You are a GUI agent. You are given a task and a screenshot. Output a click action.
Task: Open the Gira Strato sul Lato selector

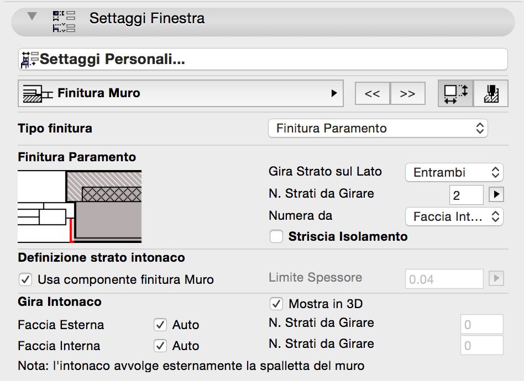(x=453, y=172)
